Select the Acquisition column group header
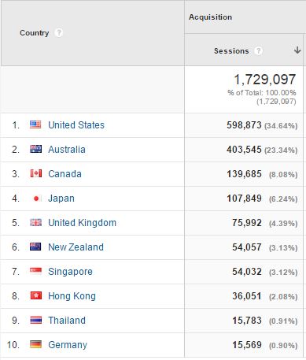 pyautogui.click(x=210, y=17)
